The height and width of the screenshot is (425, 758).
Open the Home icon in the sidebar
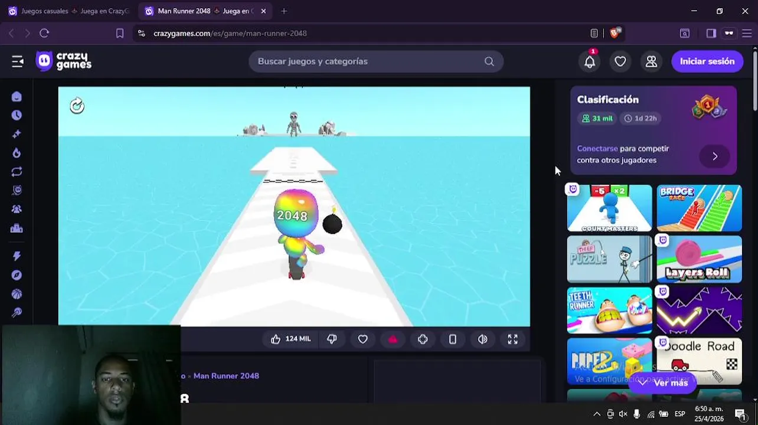17,97
